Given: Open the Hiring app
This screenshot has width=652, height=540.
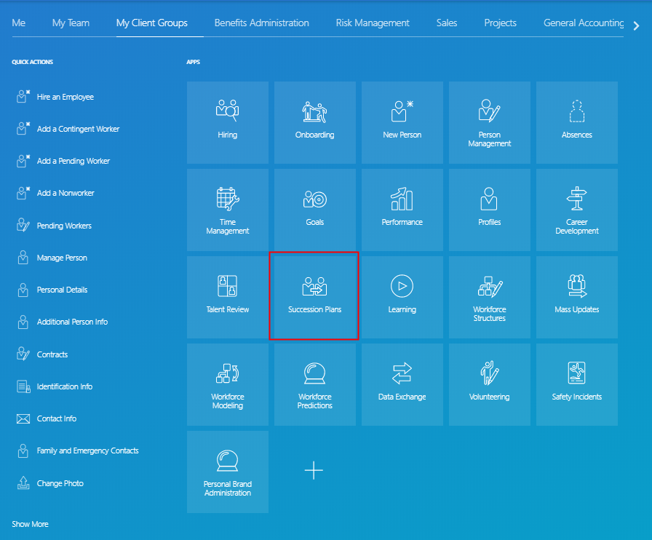Looking at the screenshot, I should pyautogui.click(x=227, y=122).
